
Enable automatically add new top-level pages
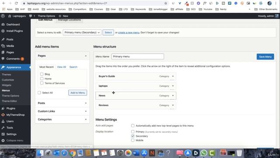pos(133,126)
